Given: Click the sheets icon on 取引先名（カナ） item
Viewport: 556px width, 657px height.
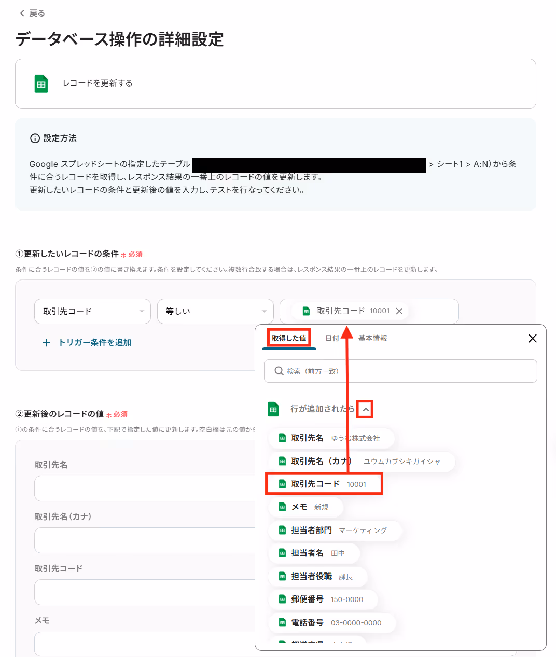Looking at the screenshot, I should (x=282, y=461).
